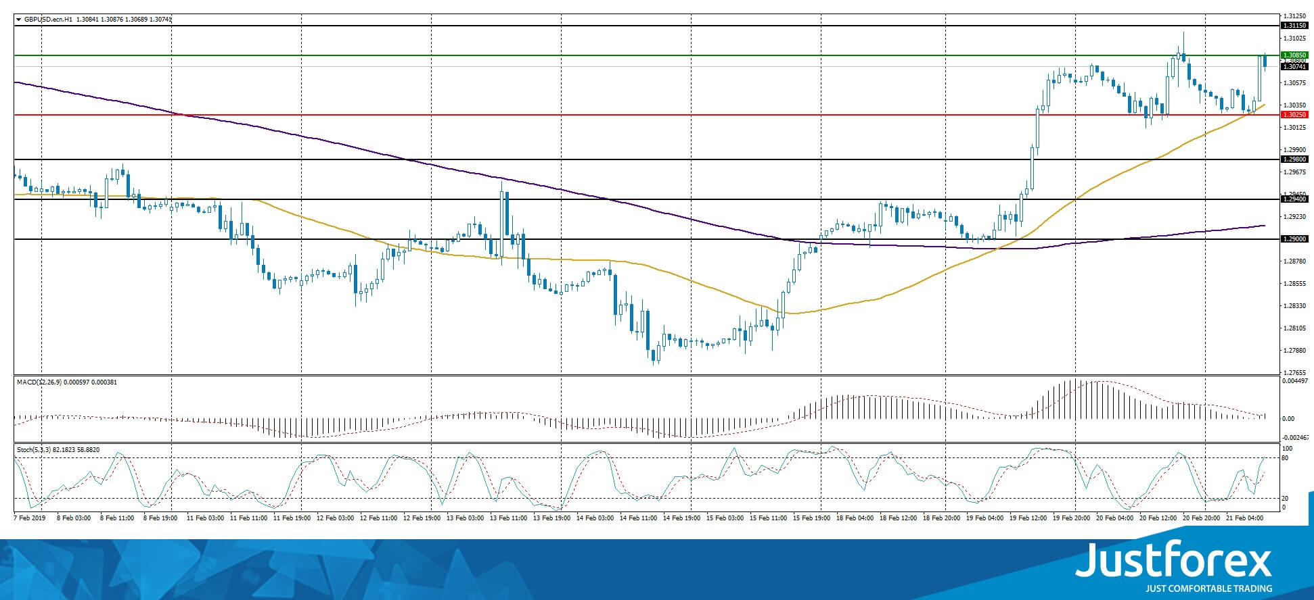Click the 19 Feb 04:00 time axis label
This screenshot has height=600, width=1314.
click(x=984, y=518)
